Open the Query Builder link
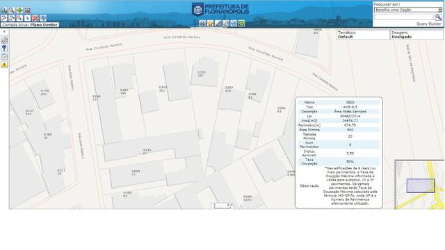Viewport: 445px width, 250px height. (x=428, y=24)
